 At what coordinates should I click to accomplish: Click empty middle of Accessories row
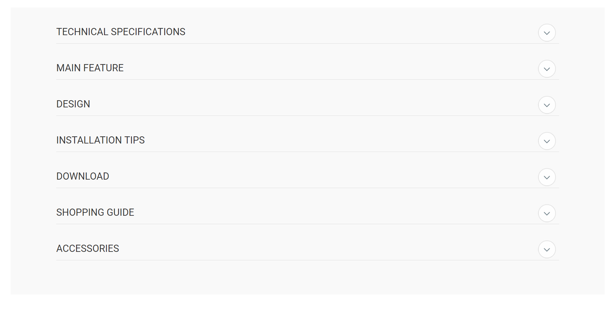click(x=325, y=249)
